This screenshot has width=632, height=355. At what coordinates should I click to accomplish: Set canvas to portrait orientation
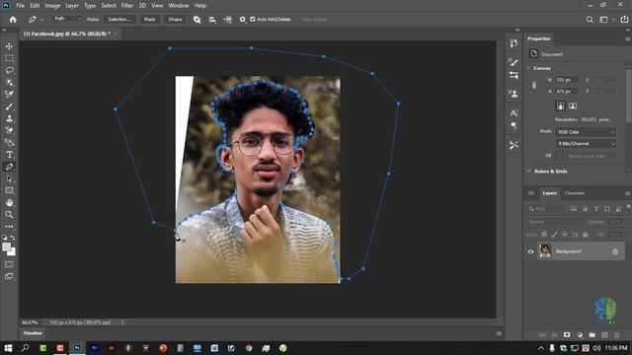pyautogui.click(x=560, y=106)
